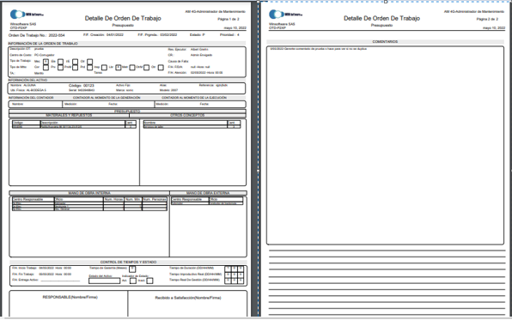Click the comment text inside the Comentarios box
This screenshot has height=320, width=512.
coord(319,49)
